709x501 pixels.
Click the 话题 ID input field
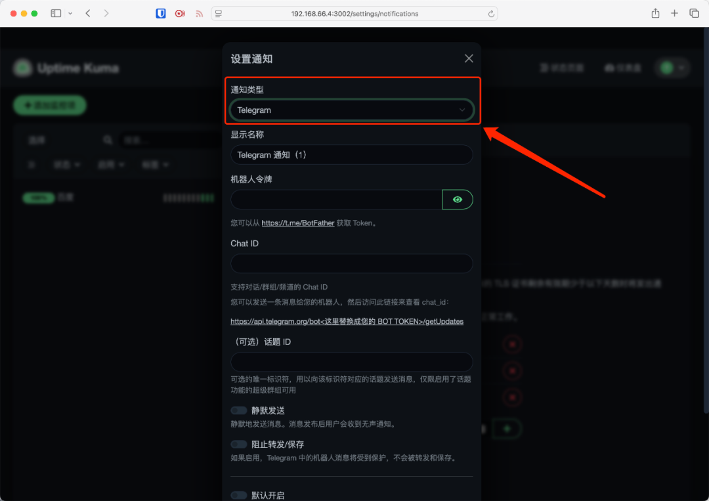coord(351,362)
